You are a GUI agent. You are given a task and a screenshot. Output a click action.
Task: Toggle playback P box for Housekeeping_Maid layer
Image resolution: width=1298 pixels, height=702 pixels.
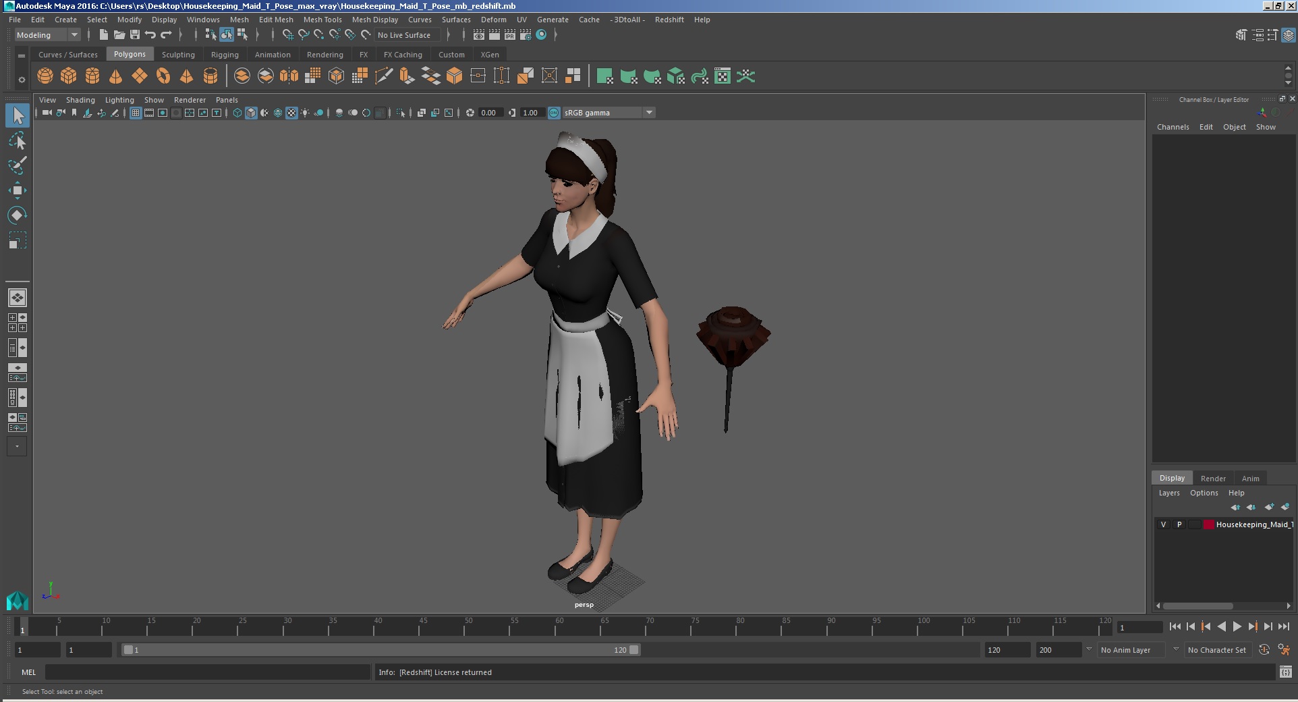tap(1179, 524)
